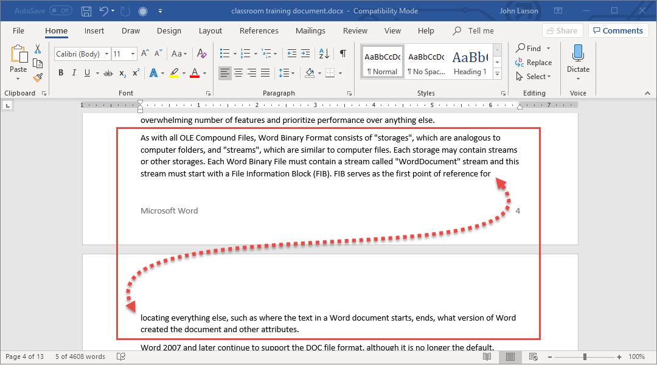Expand the Styles gallery
This screenshot has height=365, width=657.
497,74
